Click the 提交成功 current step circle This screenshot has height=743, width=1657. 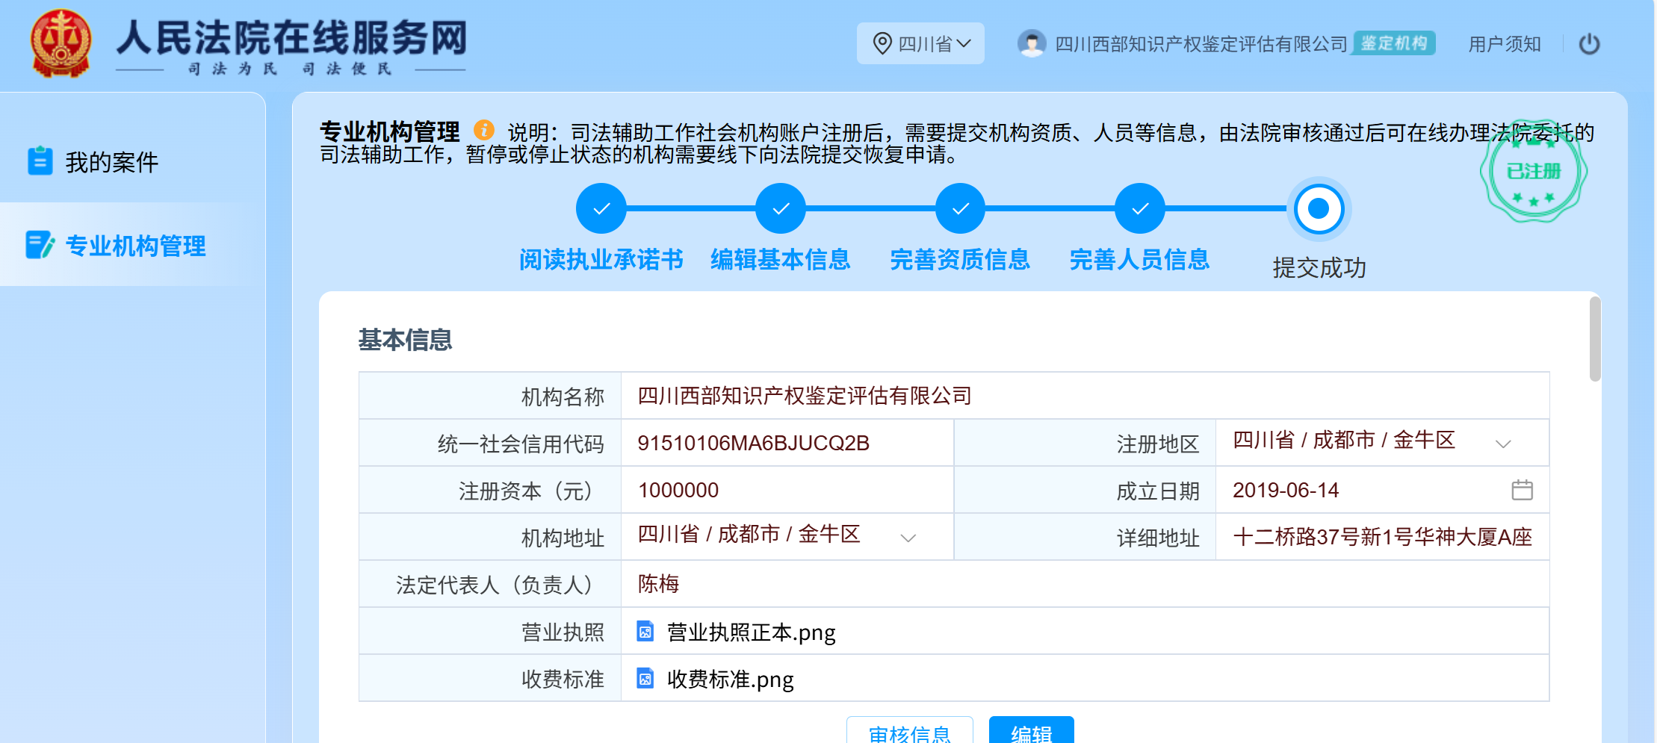pyautogui.click(x=1319, y=208)
